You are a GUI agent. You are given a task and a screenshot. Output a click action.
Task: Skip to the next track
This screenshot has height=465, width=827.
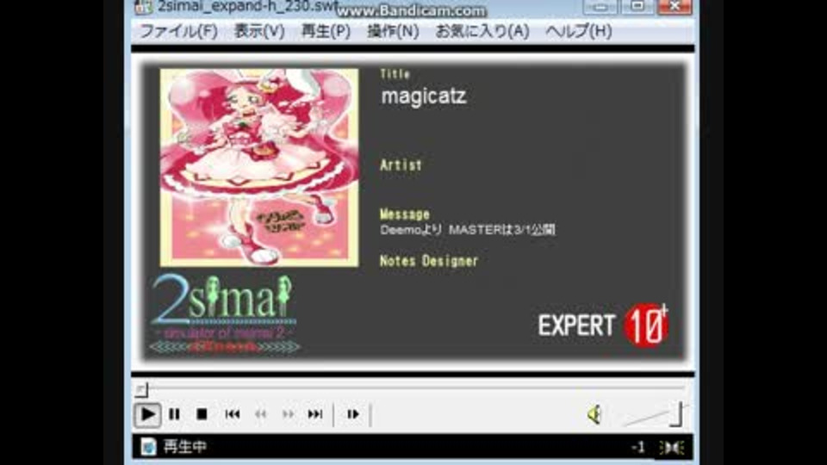[315, 414]
